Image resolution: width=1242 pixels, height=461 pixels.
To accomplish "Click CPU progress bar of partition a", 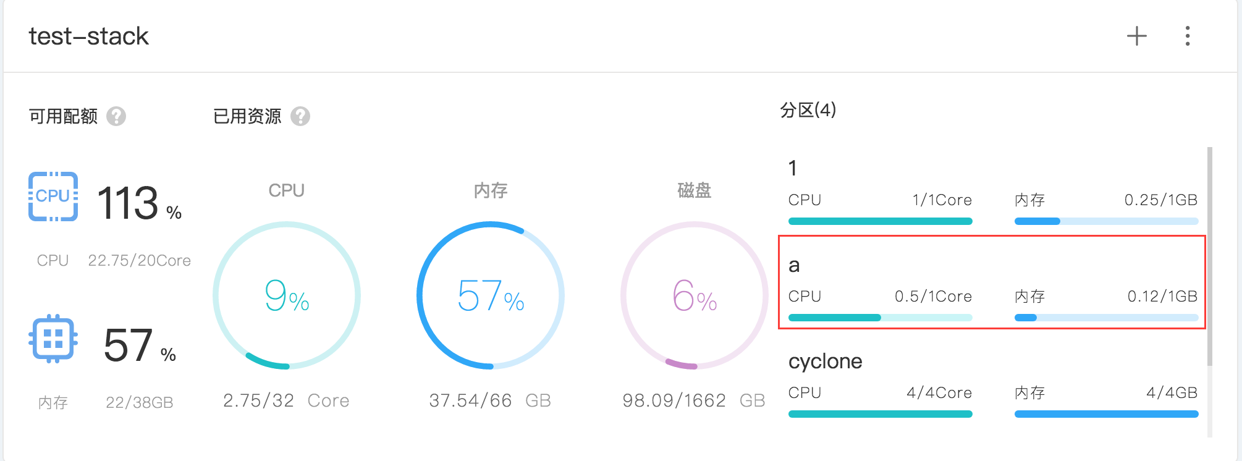I will [880, 318].
